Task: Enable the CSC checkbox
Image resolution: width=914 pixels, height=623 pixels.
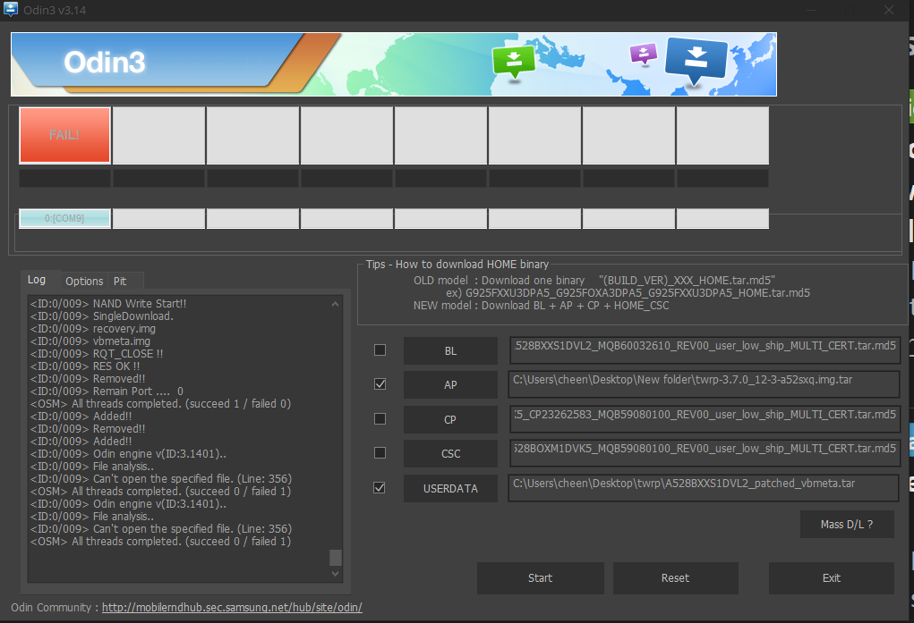Action: (380, 453)
